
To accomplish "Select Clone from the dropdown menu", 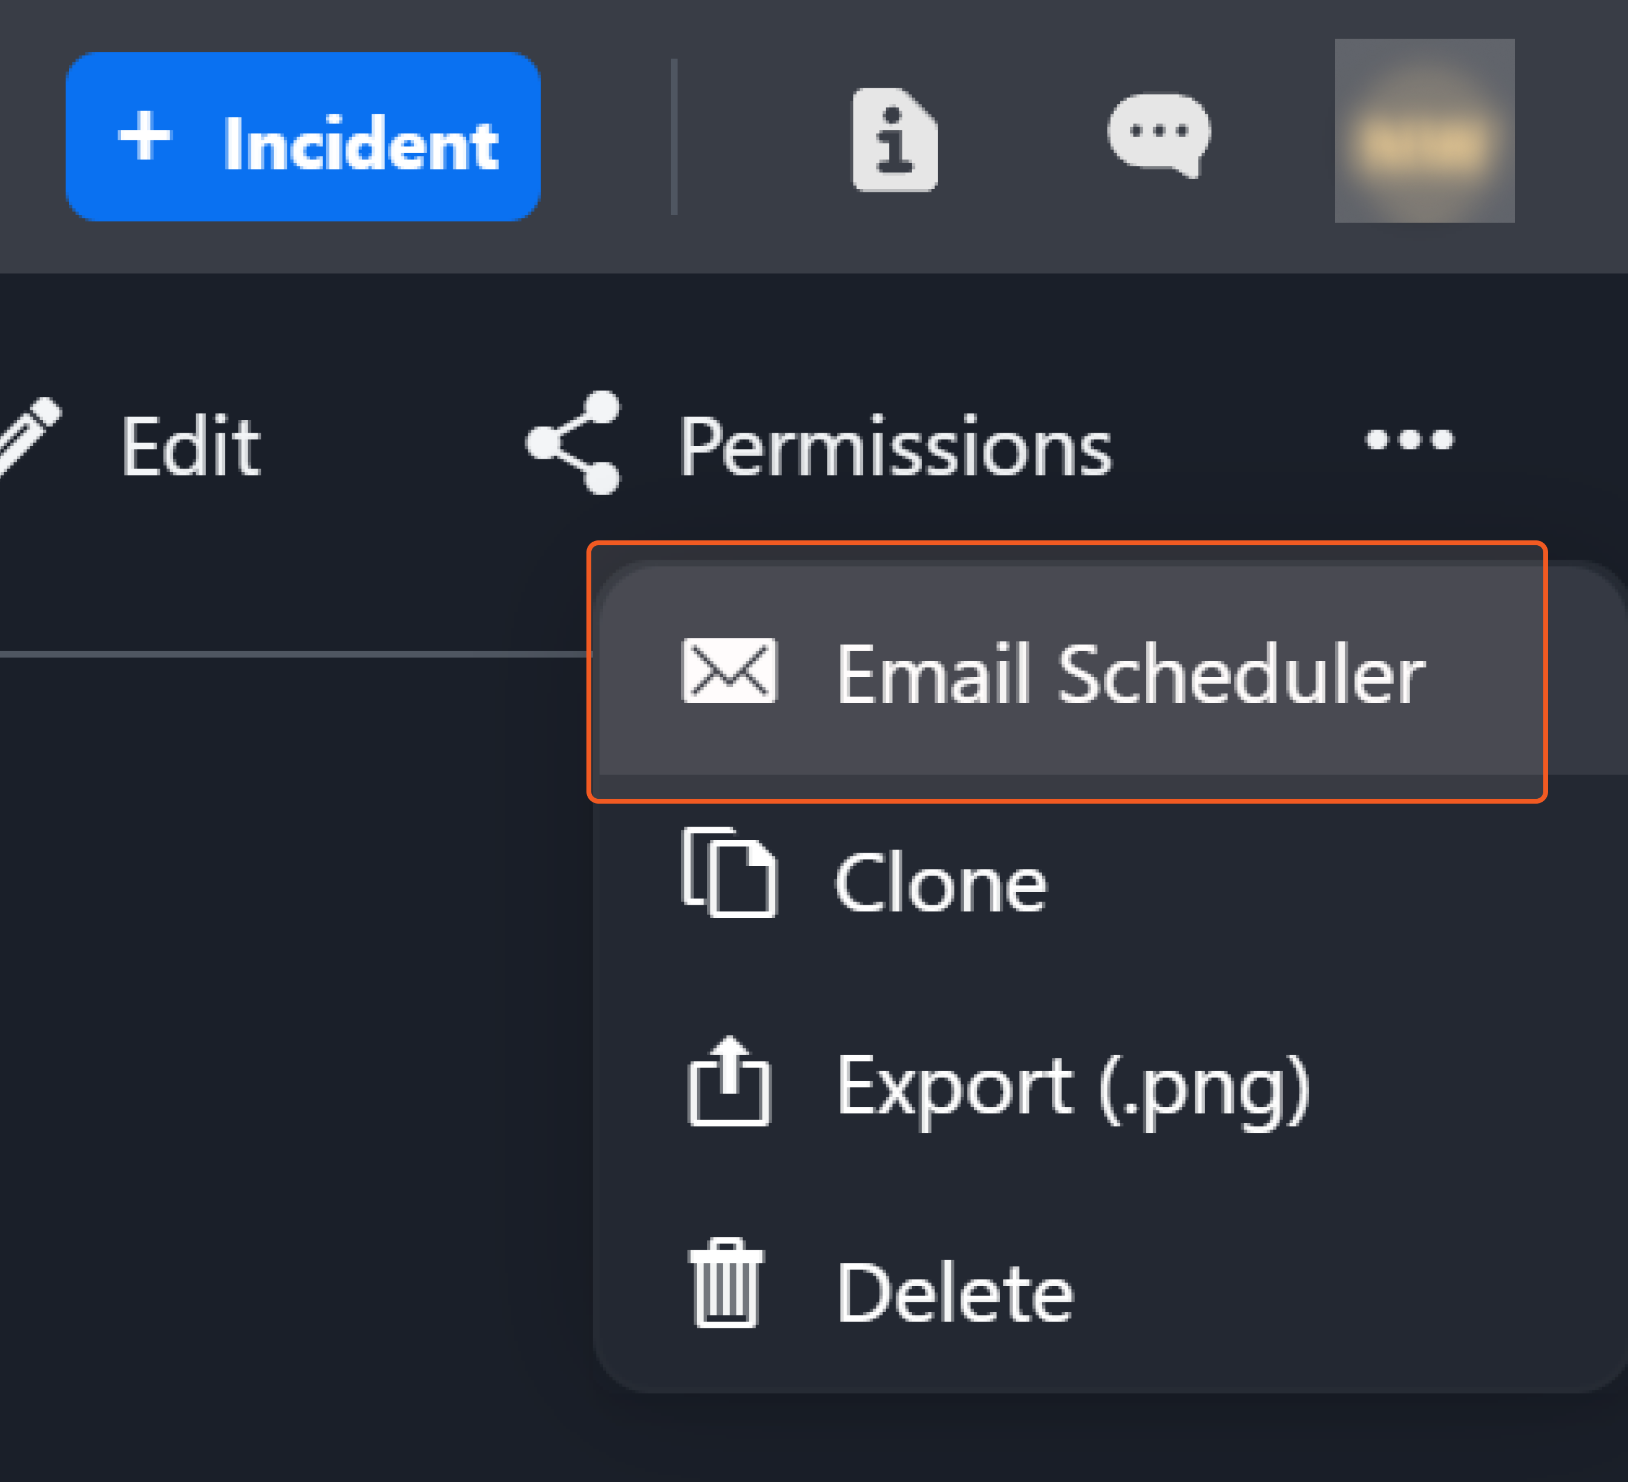I will click(x=940, y=884).
